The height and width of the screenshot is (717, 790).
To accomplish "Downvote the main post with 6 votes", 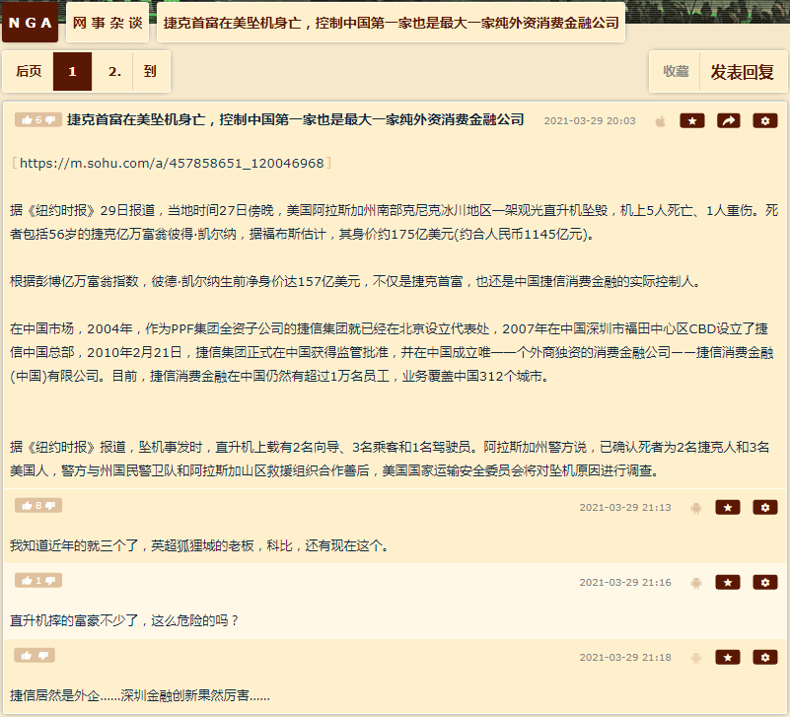I will pos(51,120).
